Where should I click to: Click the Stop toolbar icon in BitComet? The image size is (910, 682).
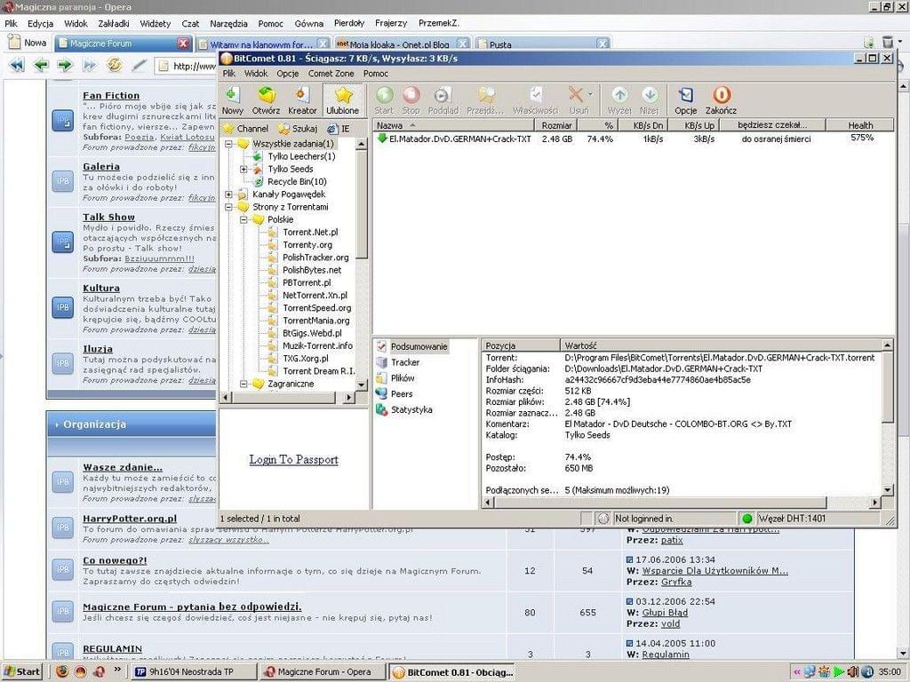pyautogui.click(x=411, y=99)
